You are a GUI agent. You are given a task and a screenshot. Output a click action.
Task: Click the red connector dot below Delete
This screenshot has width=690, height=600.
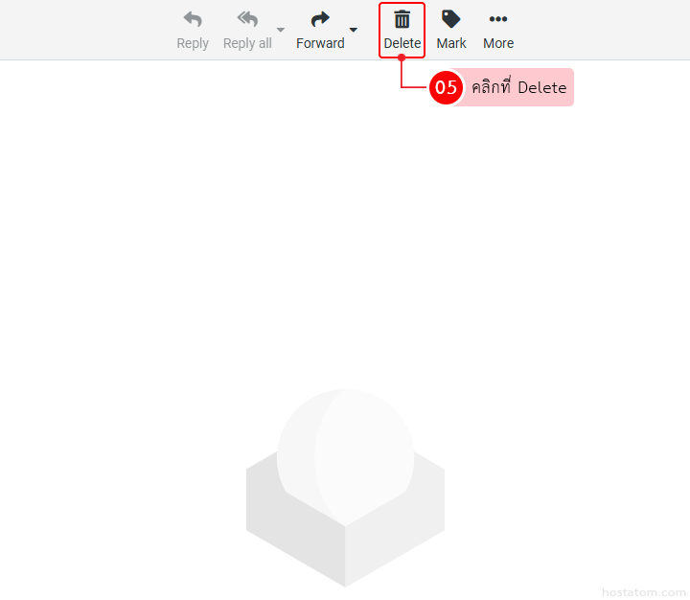pos(402,58)
